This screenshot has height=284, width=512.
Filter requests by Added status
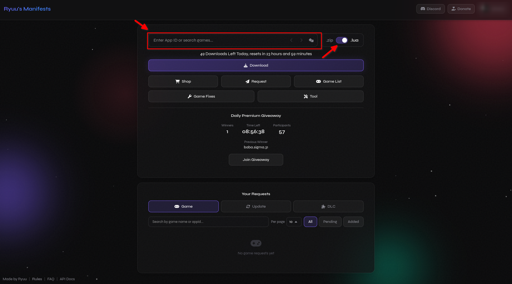tap(353, 222)
